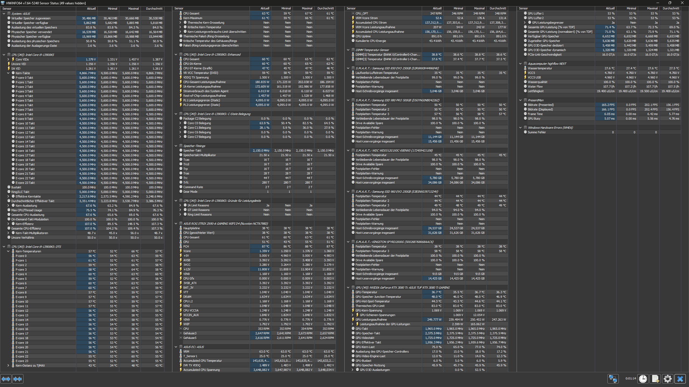The height and width of the screenshot is (387, 689).
Task: Expand the Core VIDs row
Action: 8,59
